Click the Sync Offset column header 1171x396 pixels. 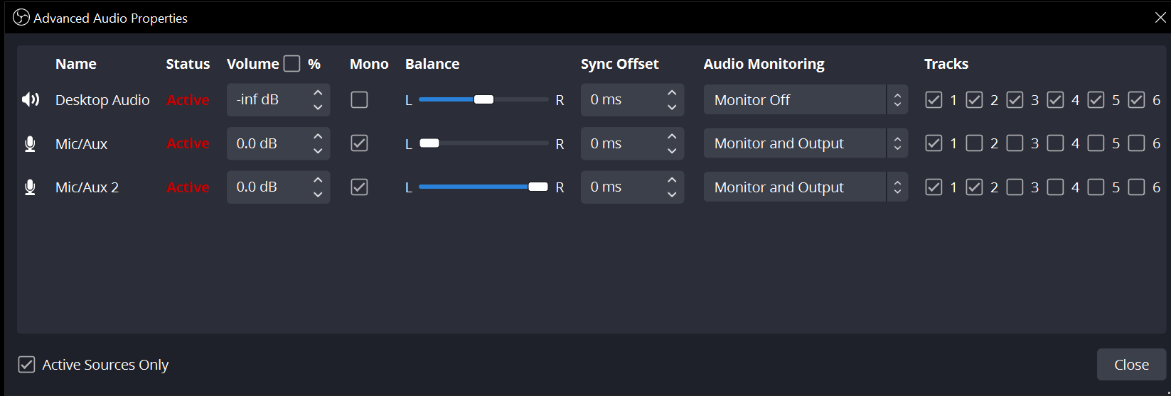(620, 64)
